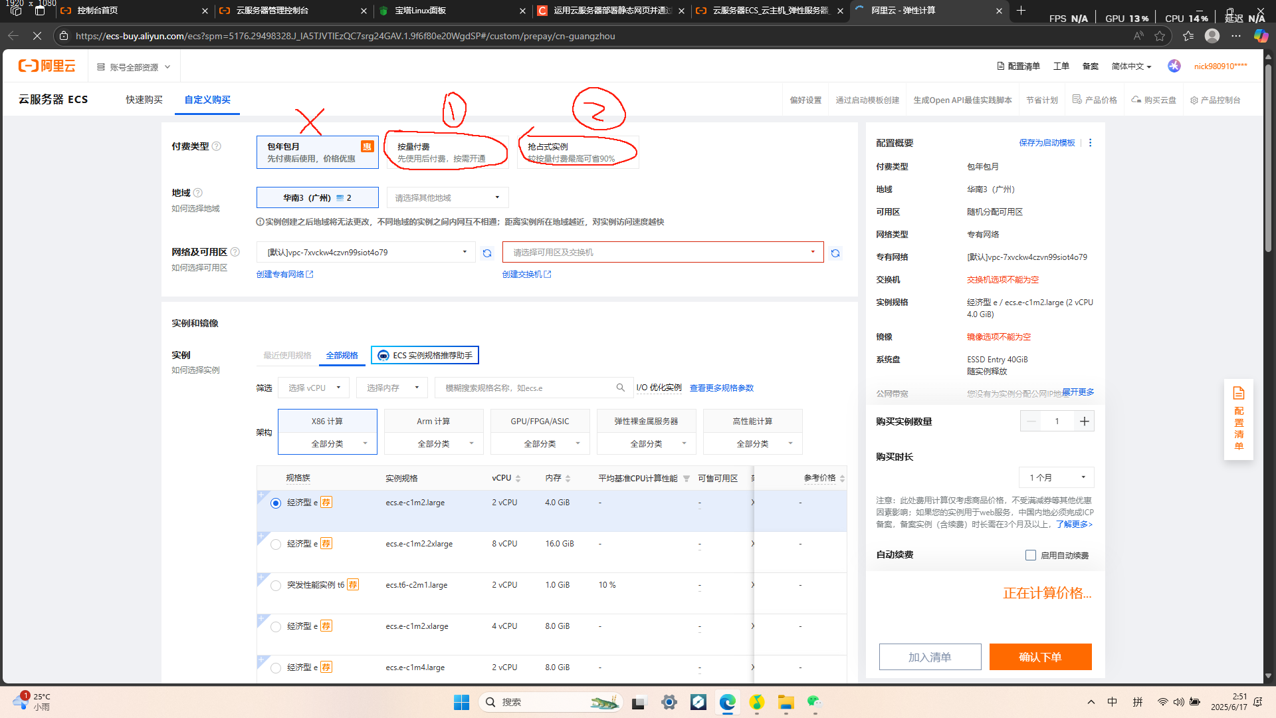Click the page vertical scrollbar
This screenshot has width=1276, height=718.
click(x=1268, y=160)
